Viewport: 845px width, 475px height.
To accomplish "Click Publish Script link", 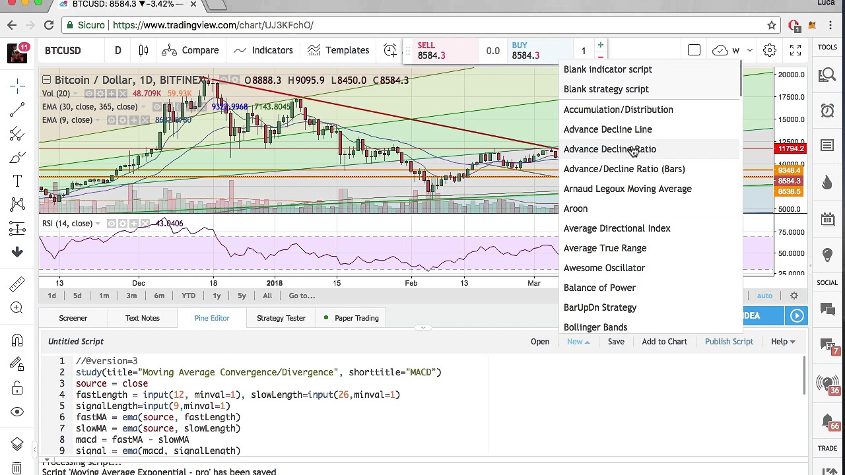I will tap(729, 342).
